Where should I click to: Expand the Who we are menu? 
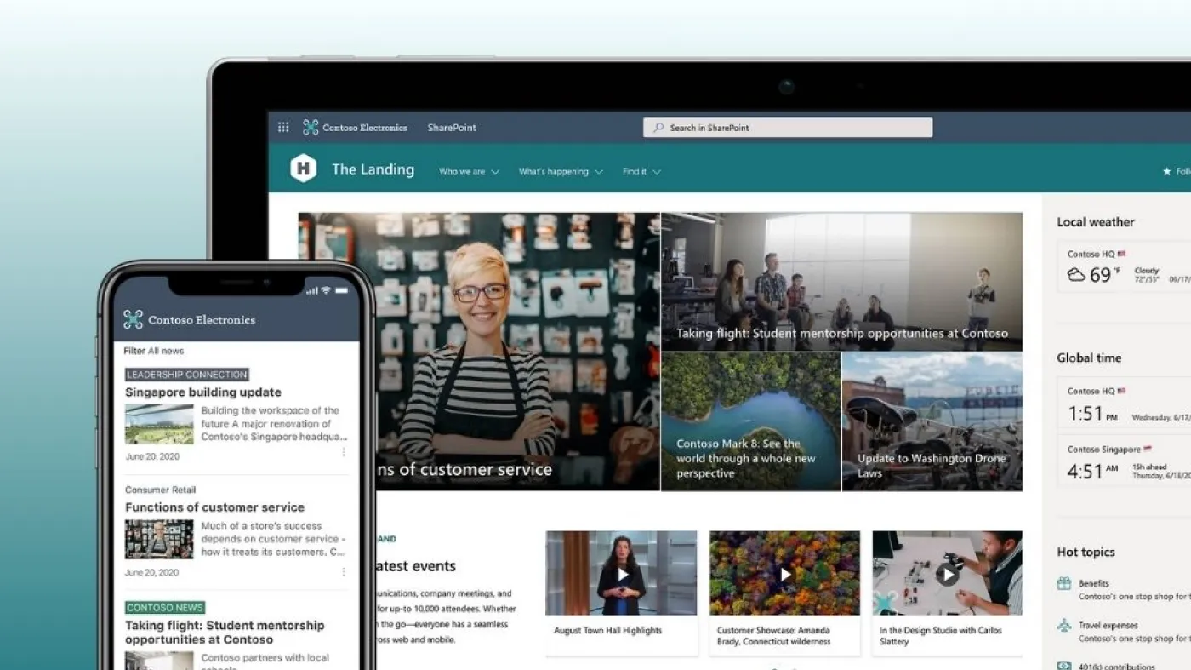point(469,171)
